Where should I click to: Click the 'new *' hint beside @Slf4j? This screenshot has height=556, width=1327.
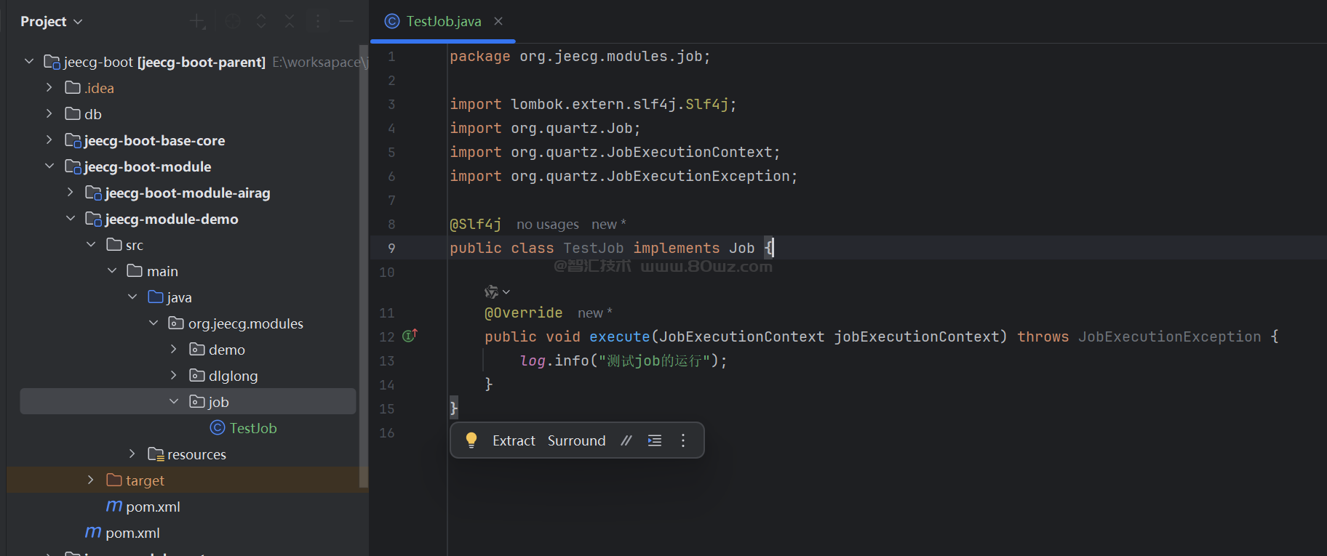tap(609, 225)
